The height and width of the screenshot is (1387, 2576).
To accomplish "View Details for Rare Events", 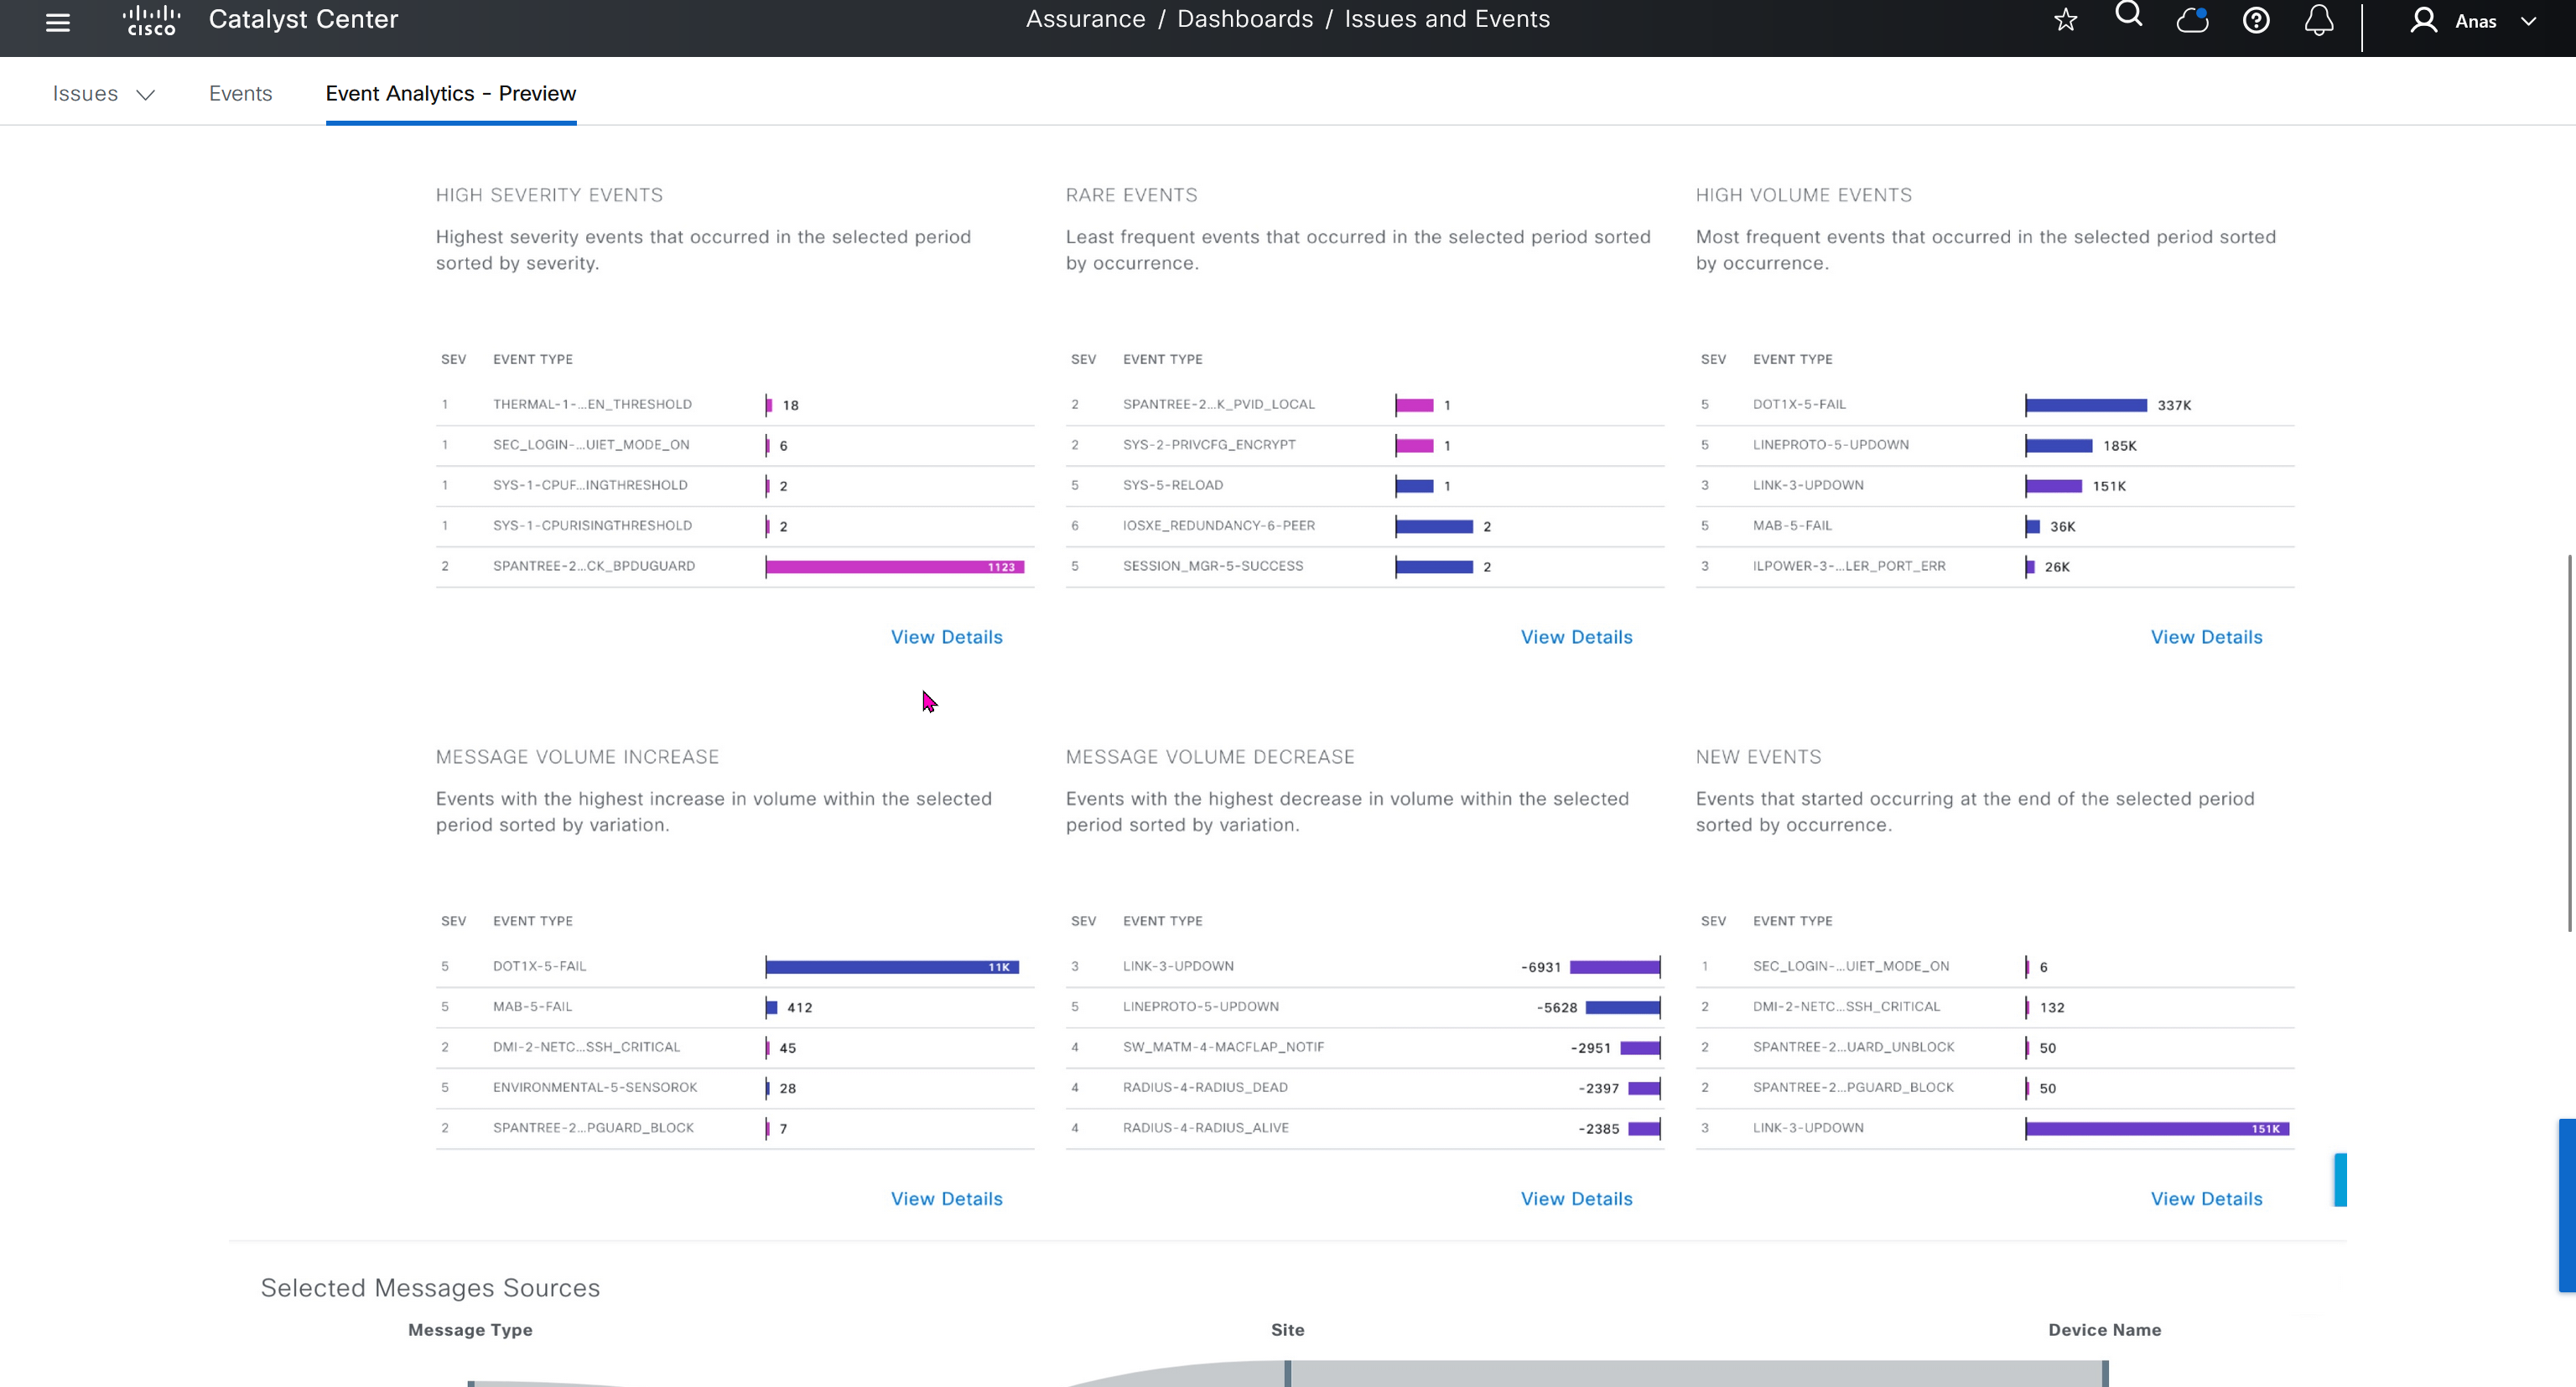I will click(1576, 637).
